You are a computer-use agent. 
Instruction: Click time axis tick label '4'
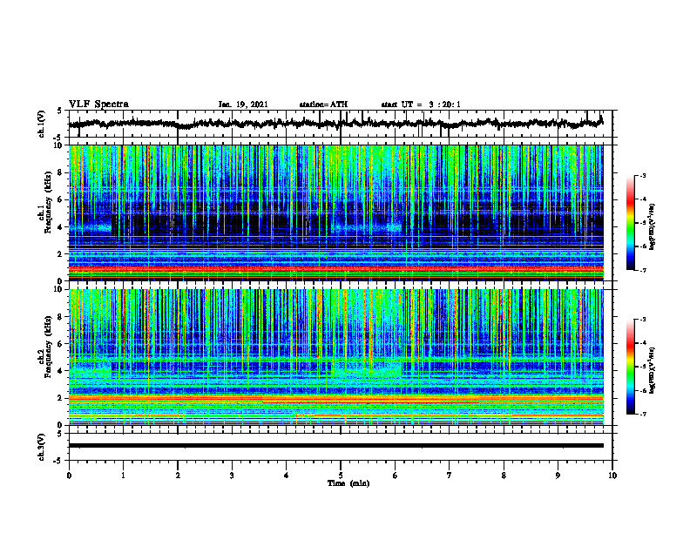[287, 476]
